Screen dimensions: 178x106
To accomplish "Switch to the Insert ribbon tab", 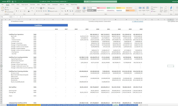I will (13, 4).
